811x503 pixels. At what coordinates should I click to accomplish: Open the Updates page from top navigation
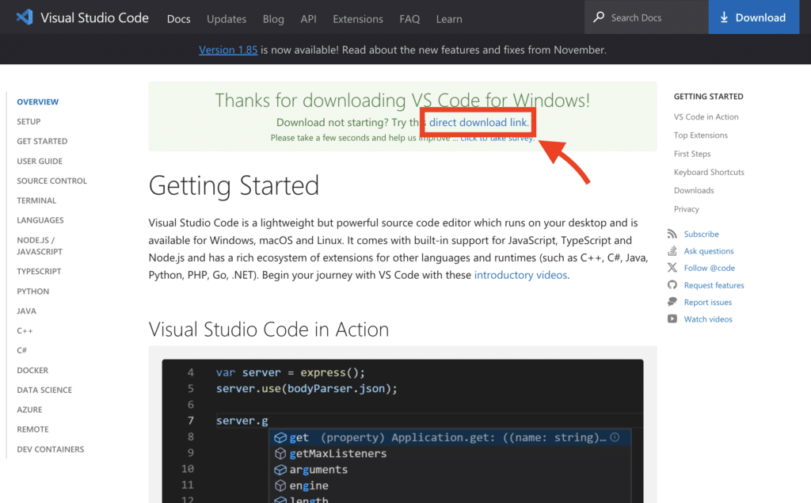coord(227,19)
